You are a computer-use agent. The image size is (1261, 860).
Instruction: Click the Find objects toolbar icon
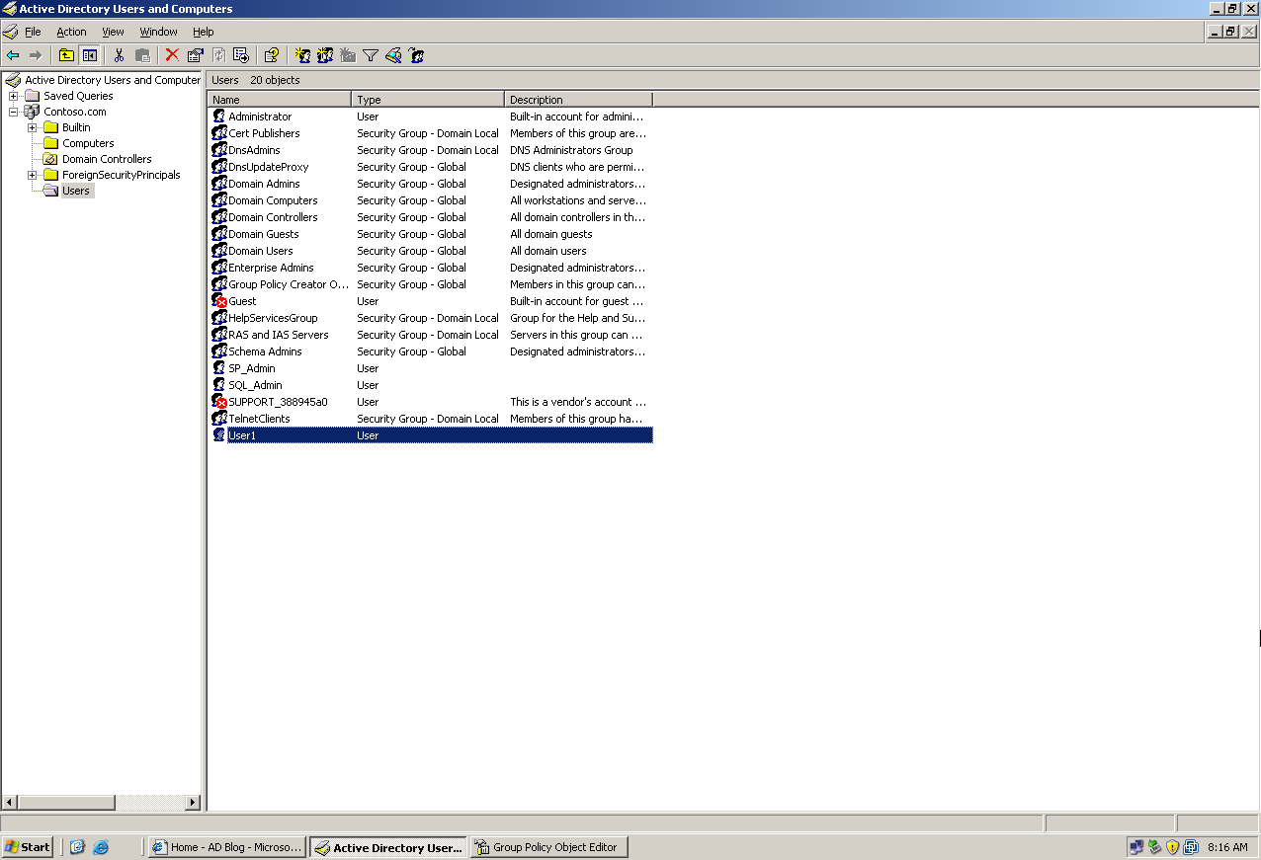coord(393,55)
